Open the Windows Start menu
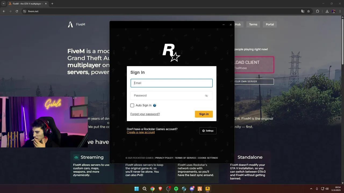344x193 pixels. coord(137,189)
